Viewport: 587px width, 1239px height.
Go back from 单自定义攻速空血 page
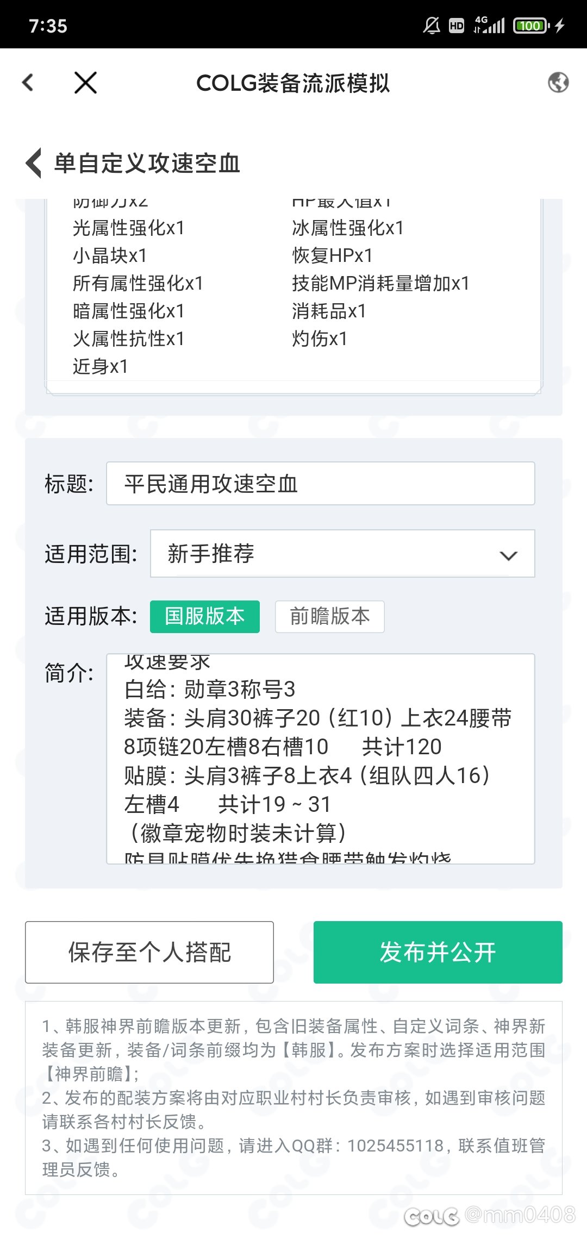[34, 163]
